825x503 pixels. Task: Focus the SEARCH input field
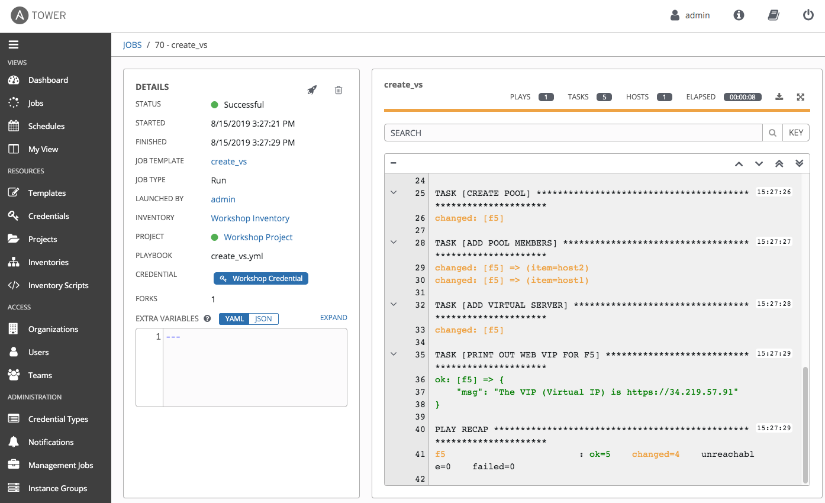coord(573,133)
